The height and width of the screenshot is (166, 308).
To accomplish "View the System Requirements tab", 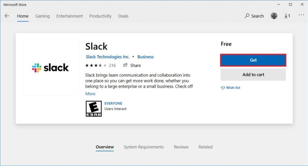I will point(144,147).
